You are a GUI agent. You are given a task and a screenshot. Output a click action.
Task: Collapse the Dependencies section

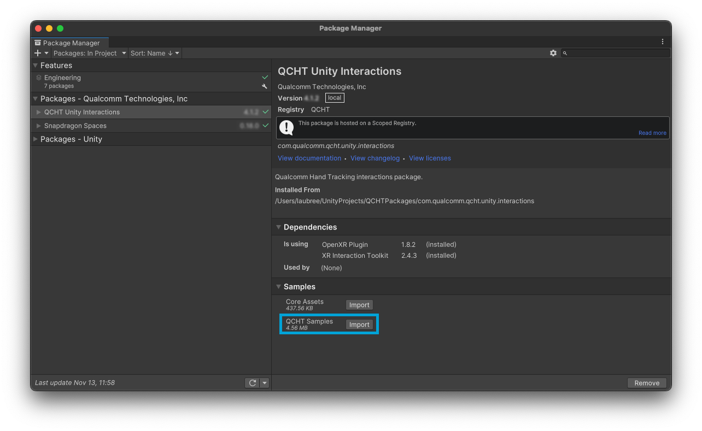coord(279,227)
